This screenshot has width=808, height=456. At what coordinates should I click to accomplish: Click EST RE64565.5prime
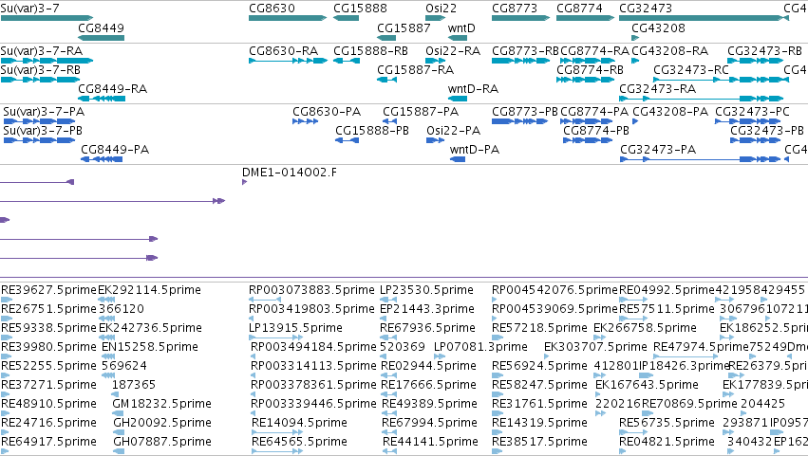[x=299, y=442]
